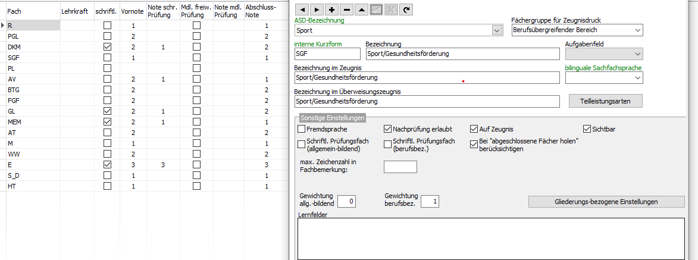
Task: Click the row indicator arrow beside R
Action: 3,26
